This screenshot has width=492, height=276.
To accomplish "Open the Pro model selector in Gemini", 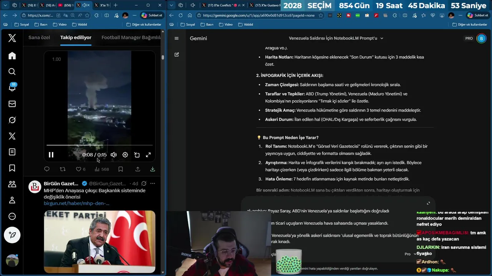I will (x=410, y=254).
